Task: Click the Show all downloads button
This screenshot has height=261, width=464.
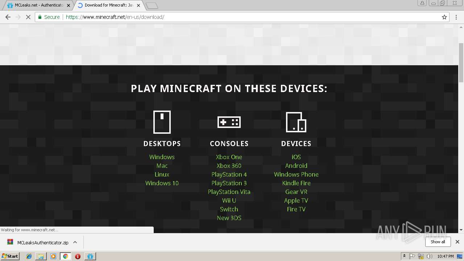Action: pyautogui.click(x=438, y=242)
